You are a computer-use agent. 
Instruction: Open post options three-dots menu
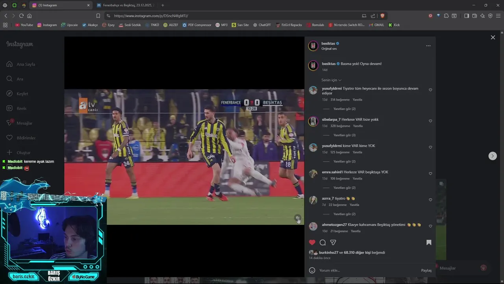[428, 46]
